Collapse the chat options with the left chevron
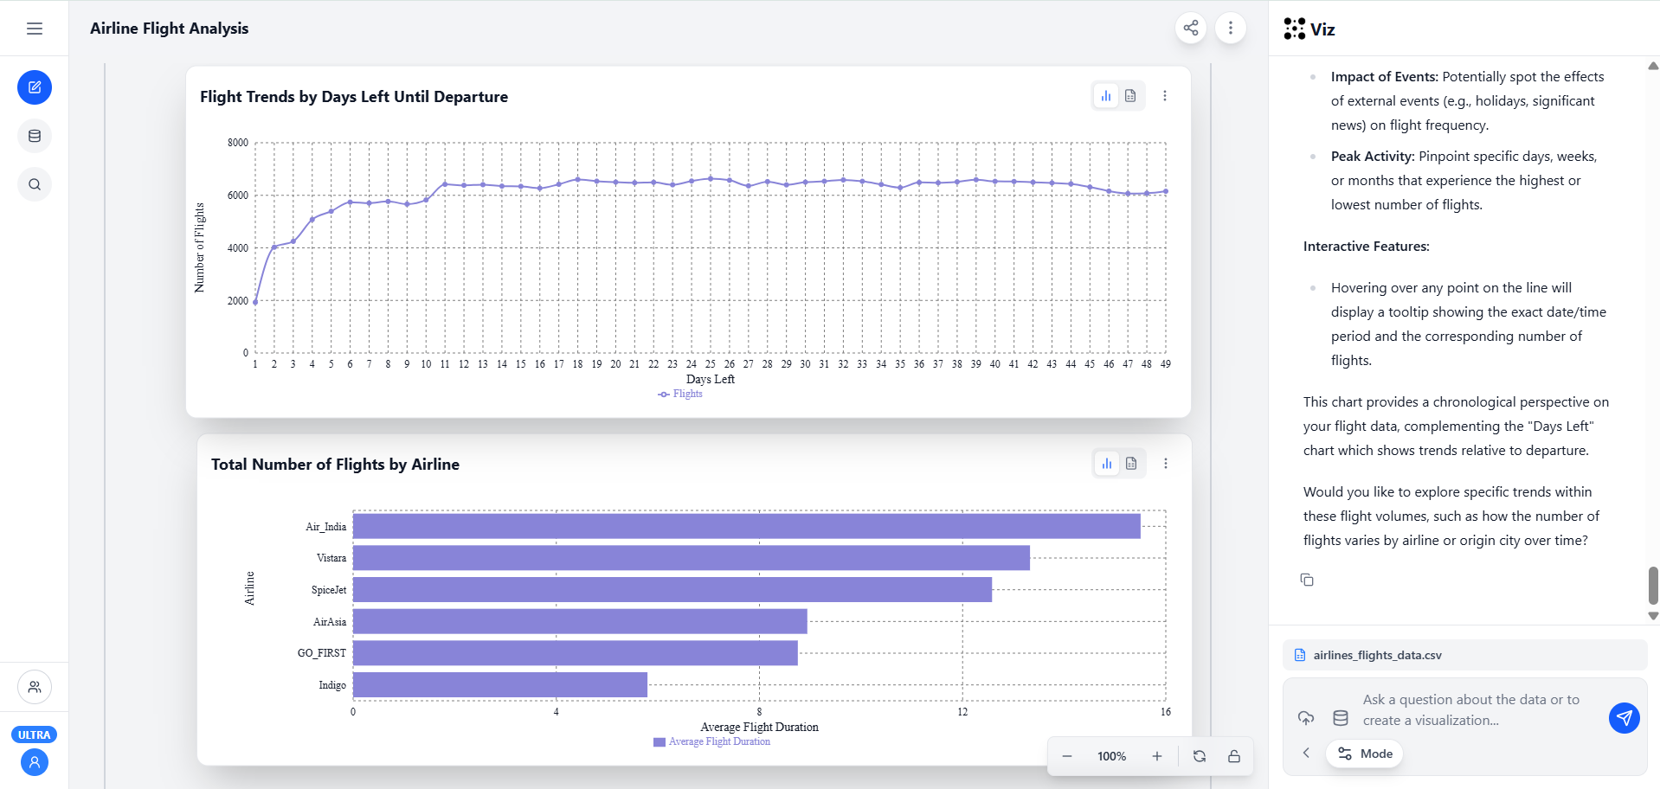This screenshot has width=1660, height=789. click(x=1307, y=754)
